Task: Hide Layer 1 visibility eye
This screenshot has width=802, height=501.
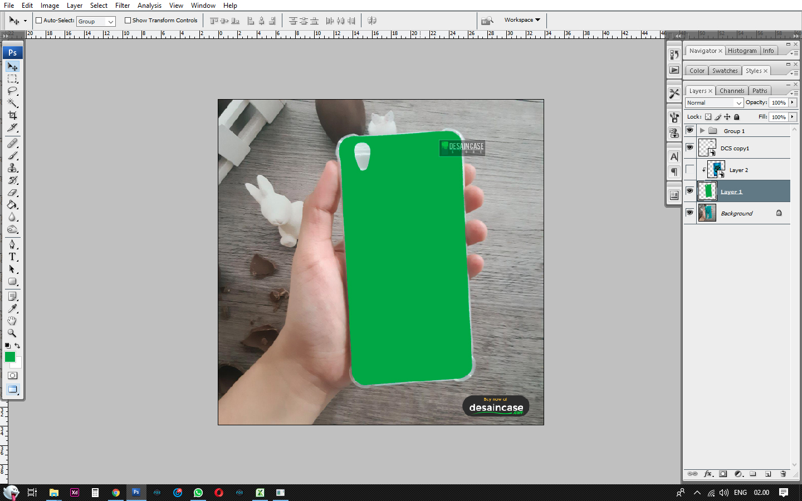Action: pos(689,191)
